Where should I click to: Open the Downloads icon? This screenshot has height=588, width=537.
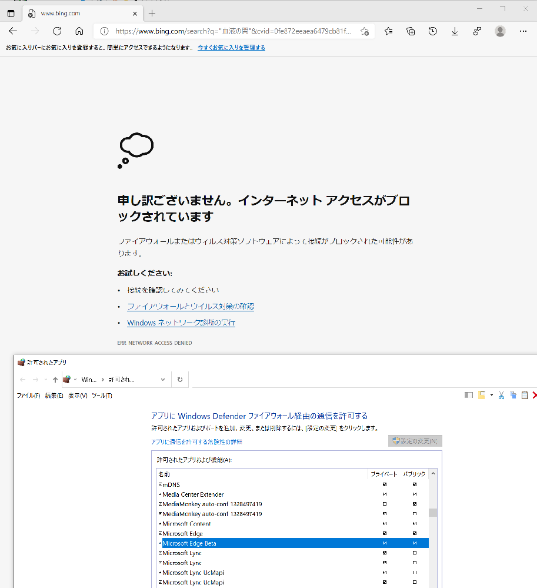[x=455, y=31]
